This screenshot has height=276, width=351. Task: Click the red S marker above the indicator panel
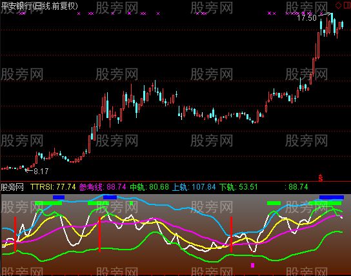321,178
